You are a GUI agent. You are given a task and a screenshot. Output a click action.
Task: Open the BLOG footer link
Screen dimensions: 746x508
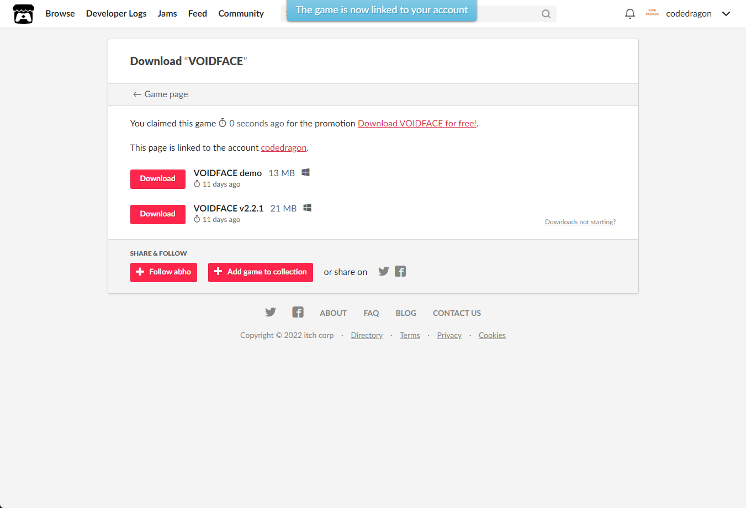[x=406, y=313]
